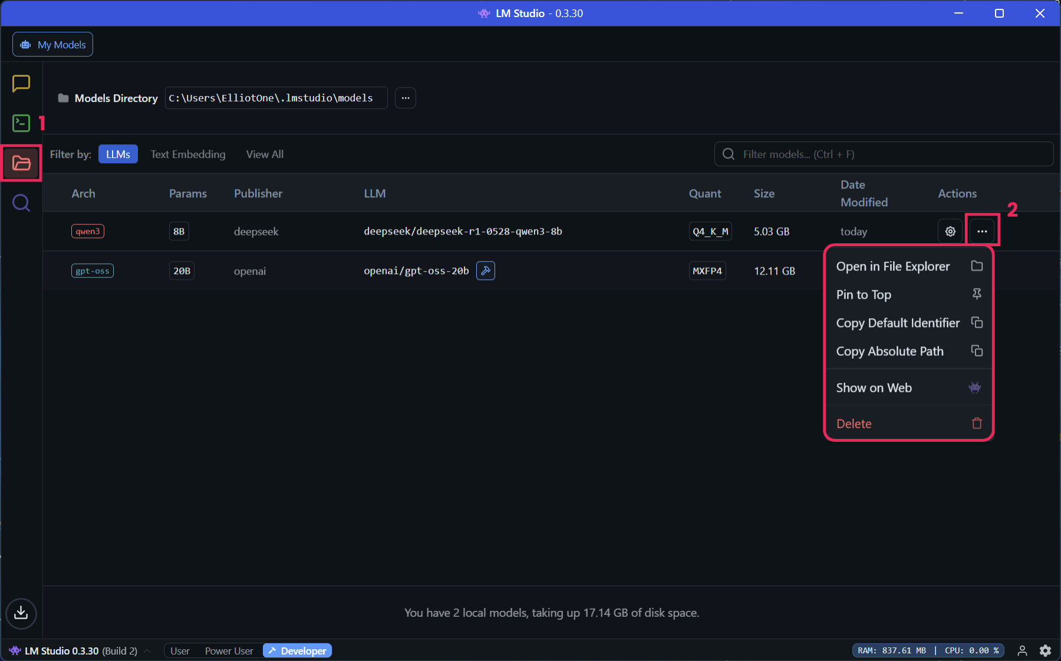Open the Developer terminal sidebar icon
Viewport: 1061px width, 661px height.
pyautogui.click(x=21, y=123)
